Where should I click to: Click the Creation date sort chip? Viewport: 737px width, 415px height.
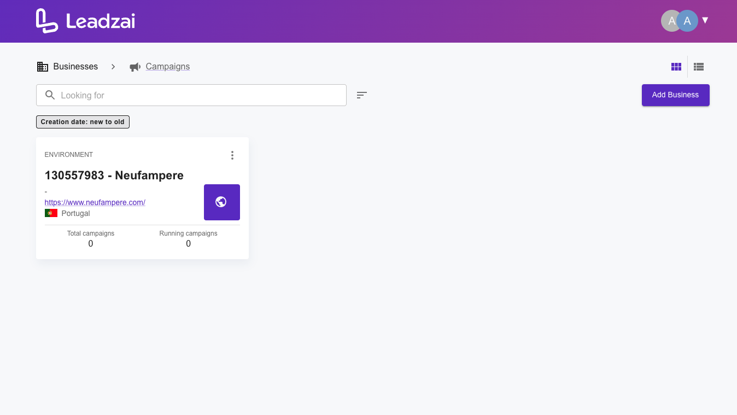point(83,122)
